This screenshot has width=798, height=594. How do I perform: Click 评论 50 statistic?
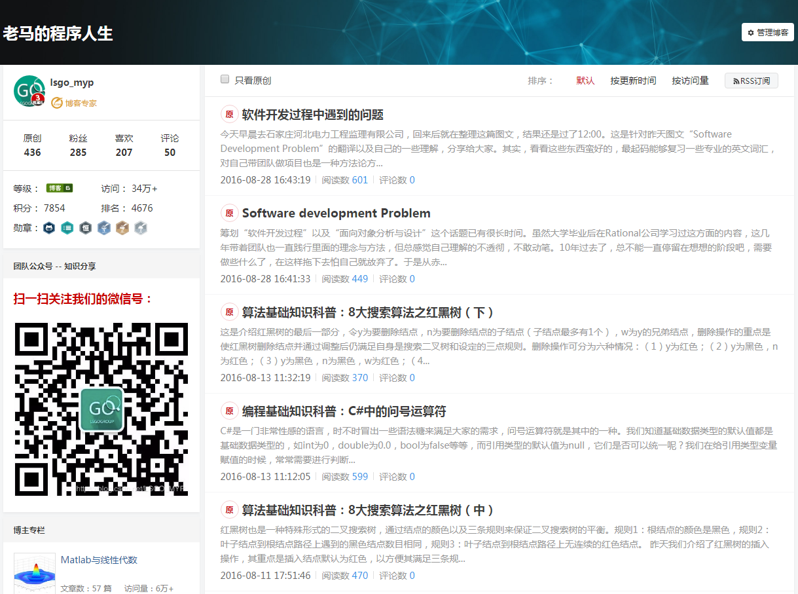coord(170,145)
